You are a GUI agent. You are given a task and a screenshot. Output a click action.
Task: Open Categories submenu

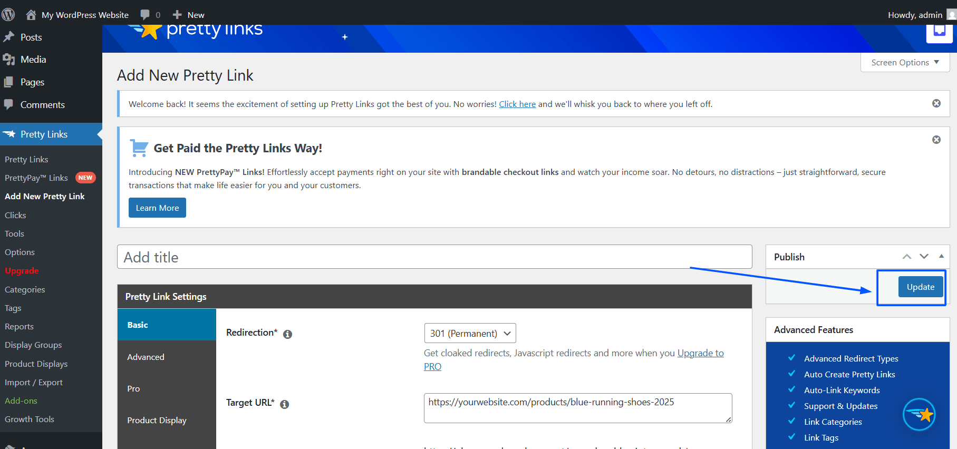point(25,289)
